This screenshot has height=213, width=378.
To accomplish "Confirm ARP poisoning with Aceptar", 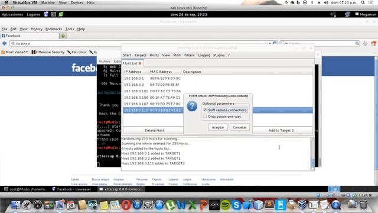I will (x=218, y=127).
